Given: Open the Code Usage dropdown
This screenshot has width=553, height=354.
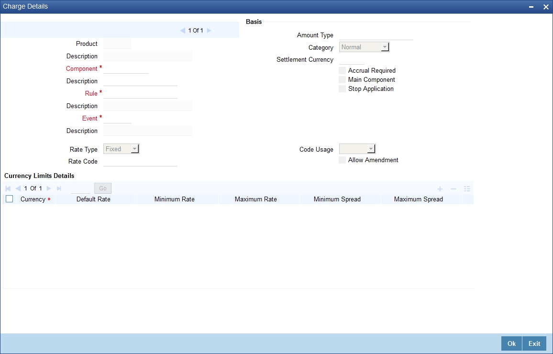Looking at the screenshot, I should [x=357, y=149].
